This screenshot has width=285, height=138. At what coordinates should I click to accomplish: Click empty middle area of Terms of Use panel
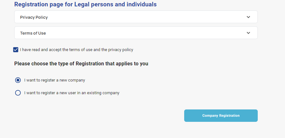point(143,33)
